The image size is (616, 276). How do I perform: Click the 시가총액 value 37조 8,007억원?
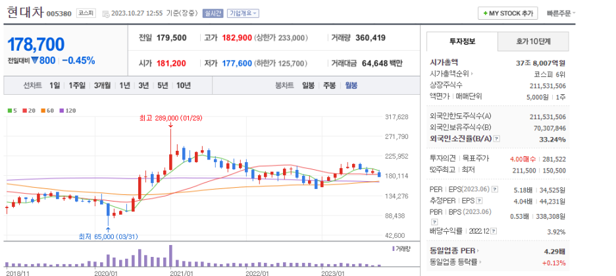tap(540, 63)
